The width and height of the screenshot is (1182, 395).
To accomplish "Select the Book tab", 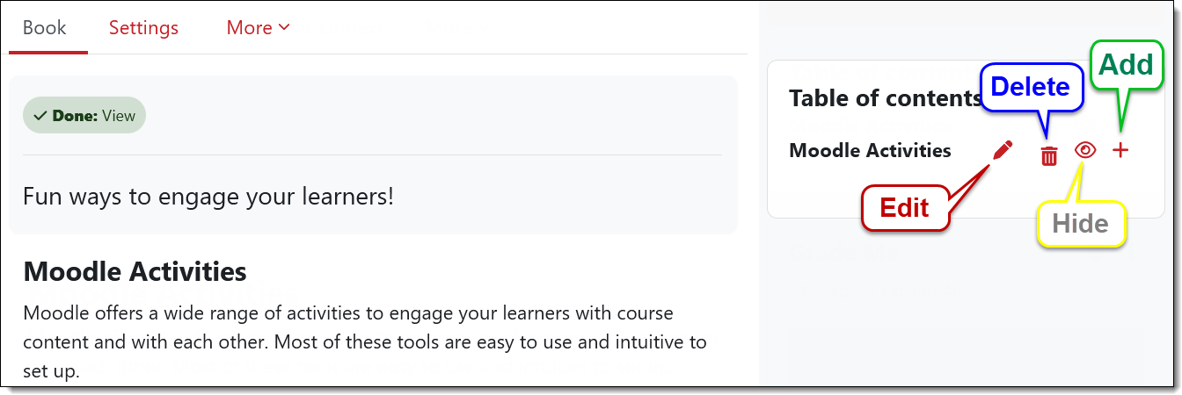I will tap(45, 28).
